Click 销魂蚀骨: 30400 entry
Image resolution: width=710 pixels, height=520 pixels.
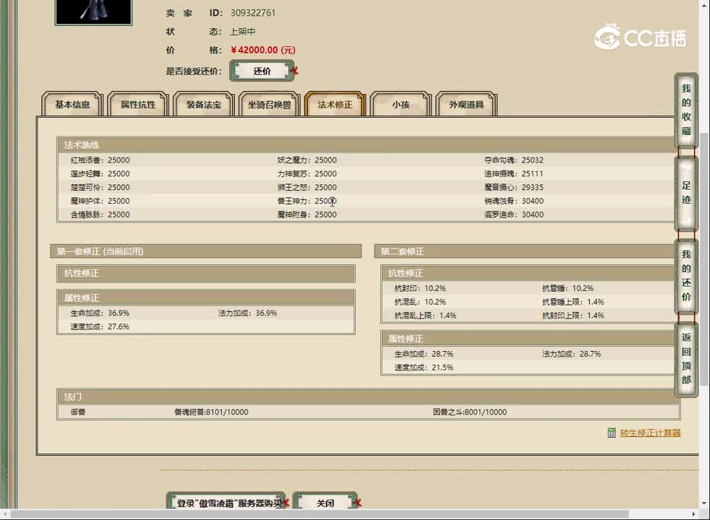coord(514,201)
